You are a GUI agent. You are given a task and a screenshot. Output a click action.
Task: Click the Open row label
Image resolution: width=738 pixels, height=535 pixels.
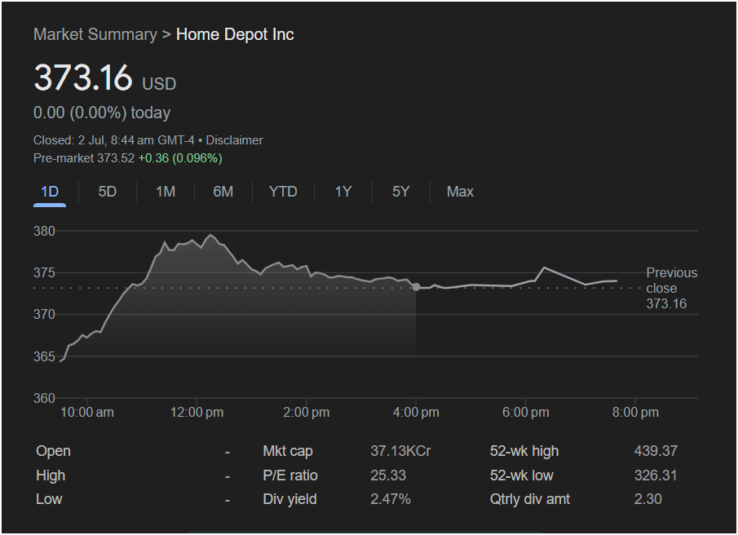click(x=53, y=451)
